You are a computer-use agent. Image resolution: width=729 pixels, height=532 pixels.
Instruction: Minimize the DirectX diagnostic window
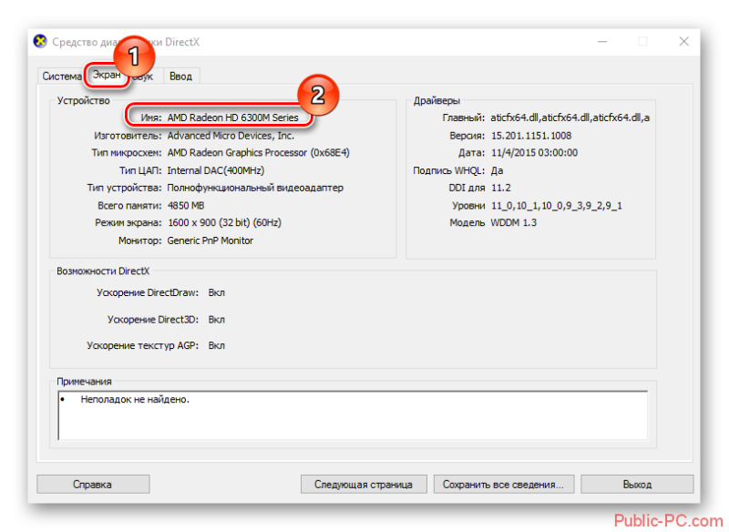(x=602, y=42)
